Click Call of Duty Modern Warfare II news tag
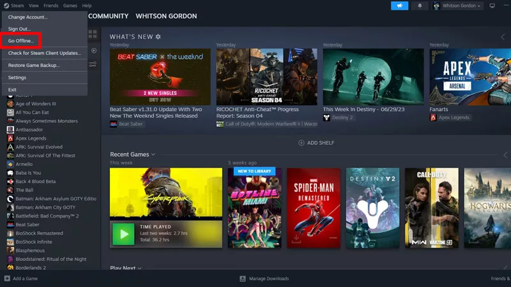 [x=266, y=124]
